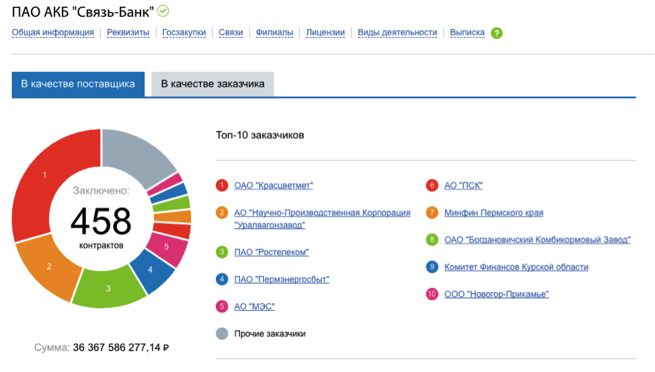Viewport: 655px width, 372px height.
Task: Select blue donut segment labeled 4
Action: tap(151, 271)
